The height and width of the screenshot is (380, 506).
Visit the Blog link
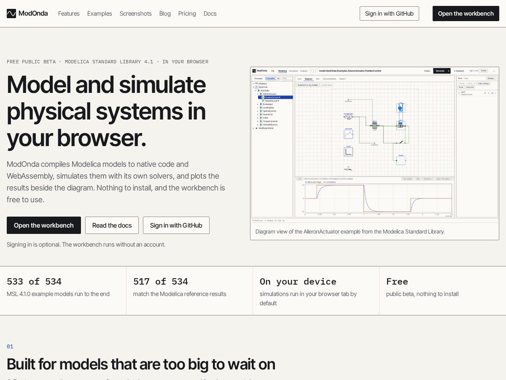pos(165,14)
